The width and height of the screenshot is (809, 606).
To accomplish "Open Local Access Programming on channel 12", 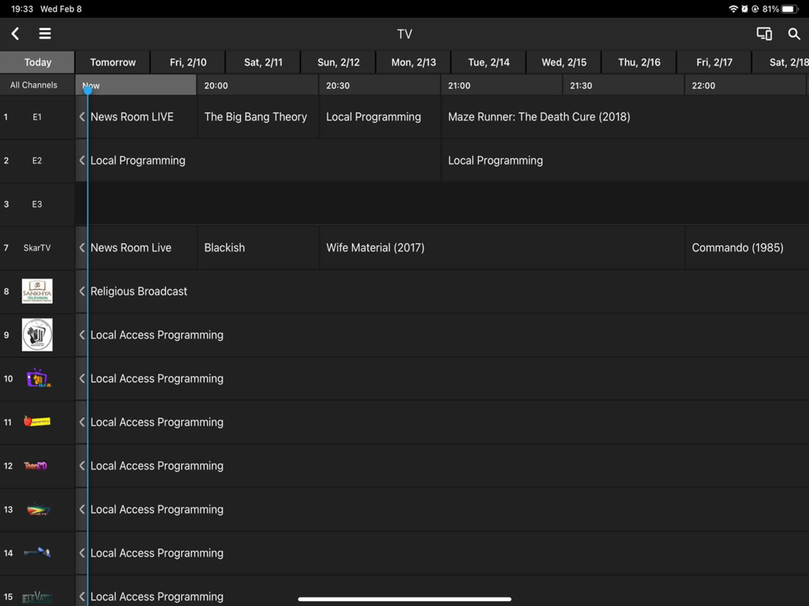I will click(443, 466).
